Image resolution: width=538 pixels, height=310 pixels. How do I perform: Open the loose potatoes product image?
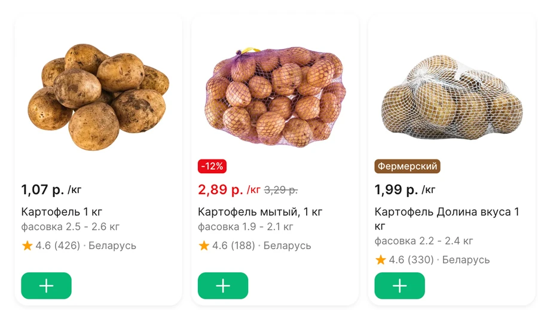[99, 97]
